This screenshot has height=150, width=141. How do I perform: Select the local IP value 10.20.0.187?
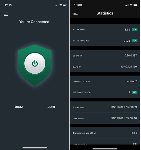click(x=130, y=55)
